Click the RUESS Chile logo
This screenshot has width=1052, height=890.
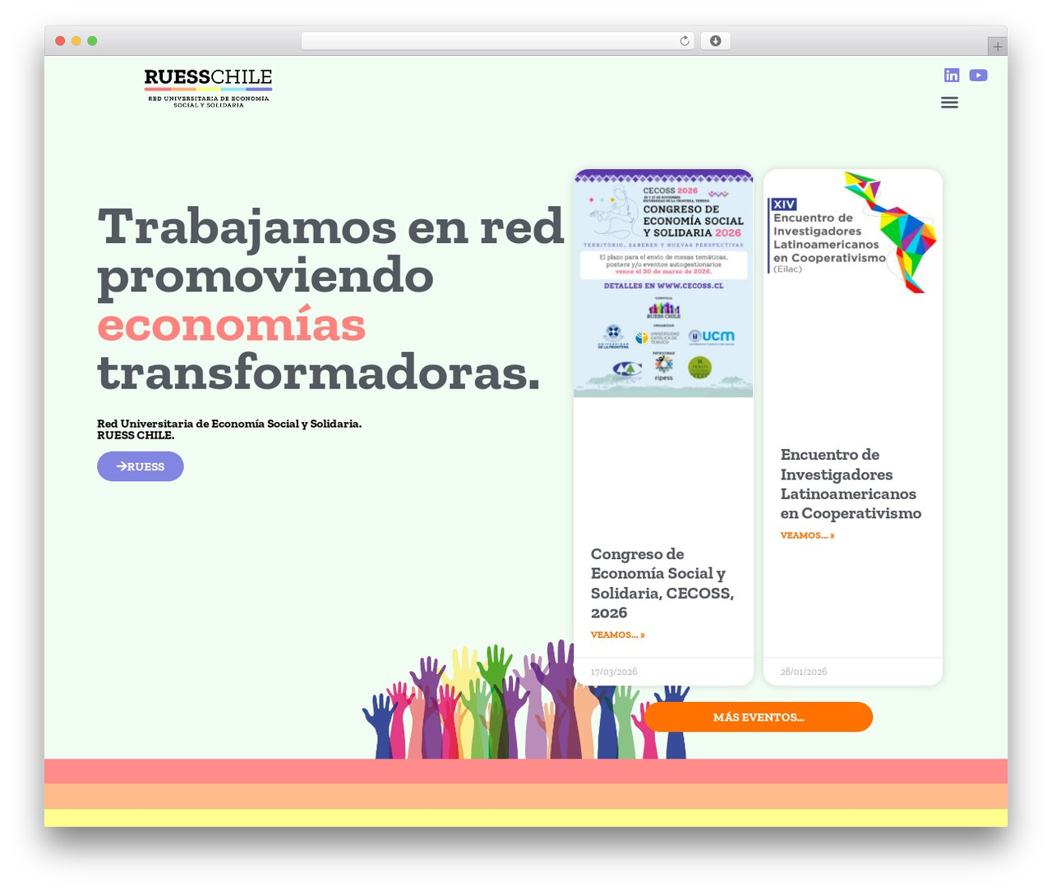[208, 88]
